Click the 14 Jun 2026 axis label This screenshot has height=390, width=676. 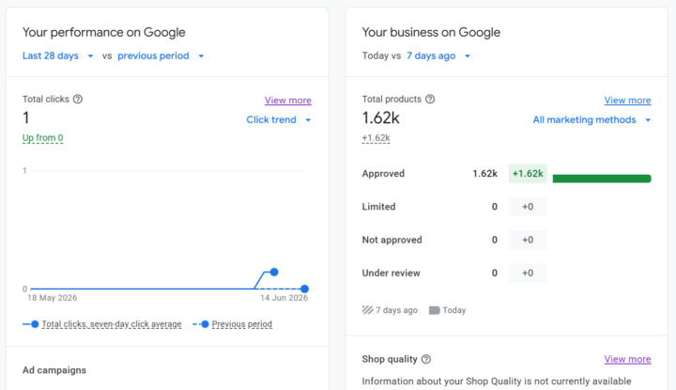pos(284,298)
